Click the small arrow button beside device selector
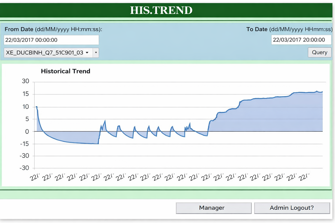The width and height of the screenshot is (335, 223). (96, 53)
